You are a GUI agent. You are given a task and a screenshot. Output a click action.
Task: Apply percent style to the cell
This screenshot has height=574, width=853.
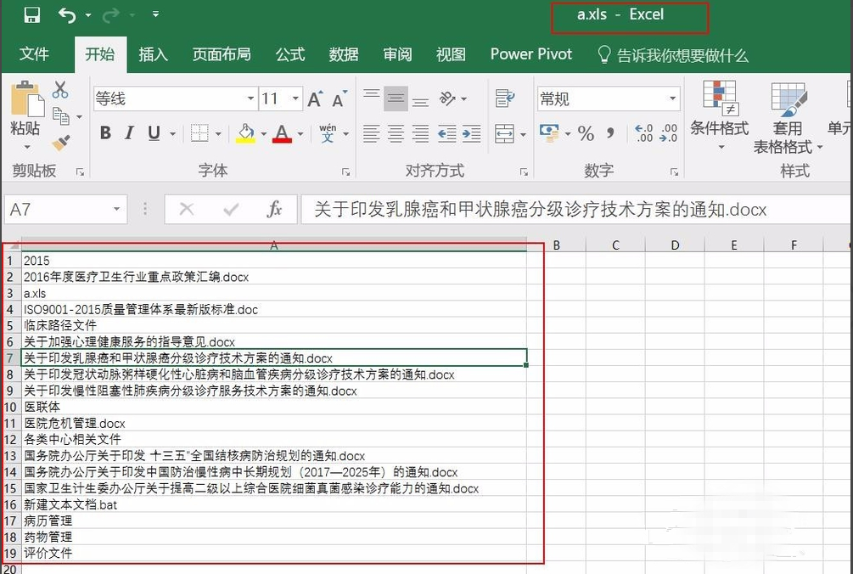click(x=586, y=133)
